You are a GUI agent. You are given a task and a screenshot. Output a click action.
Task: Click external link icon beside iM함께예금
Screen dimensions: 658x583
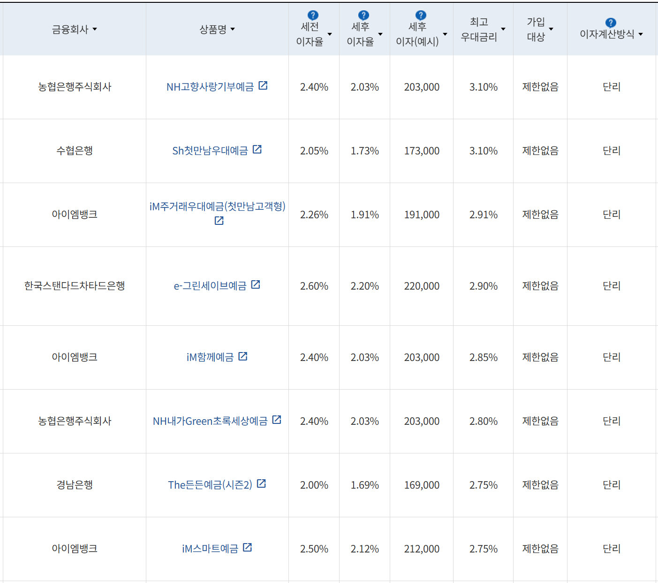click(x=243, y=356)
